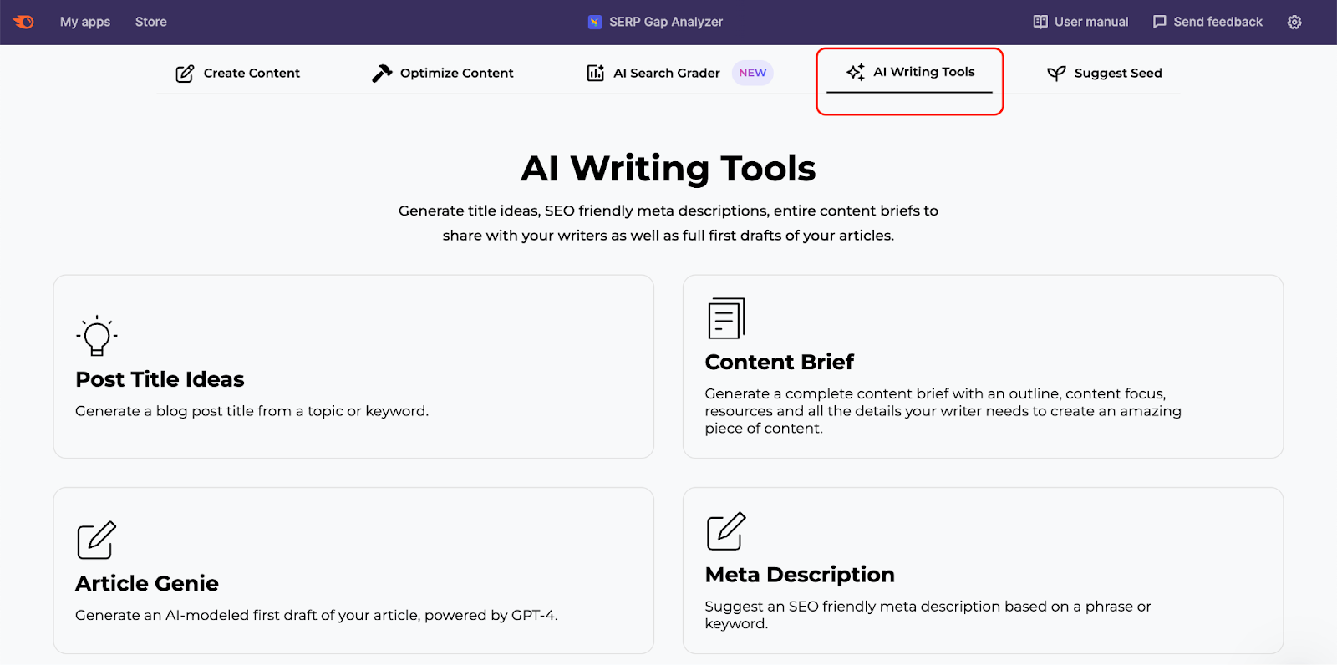Click the NEW badge
This screenshot has width=1337, height=665.
pyautogui.click(x=752, y=73)
